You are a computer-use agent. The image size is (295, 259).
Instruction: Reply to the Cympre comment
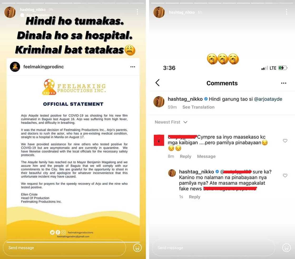[x=185, y=156]
